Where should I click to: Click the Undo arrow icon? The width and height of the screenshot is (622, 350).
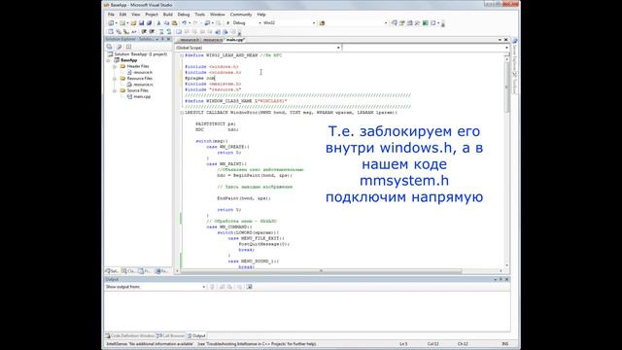point(184,23)
